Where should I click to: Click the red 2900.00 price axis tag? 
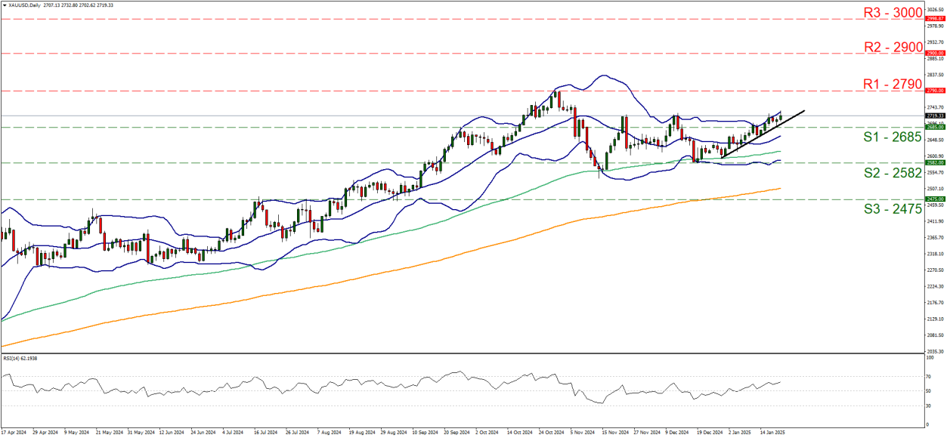coord(935,54)
